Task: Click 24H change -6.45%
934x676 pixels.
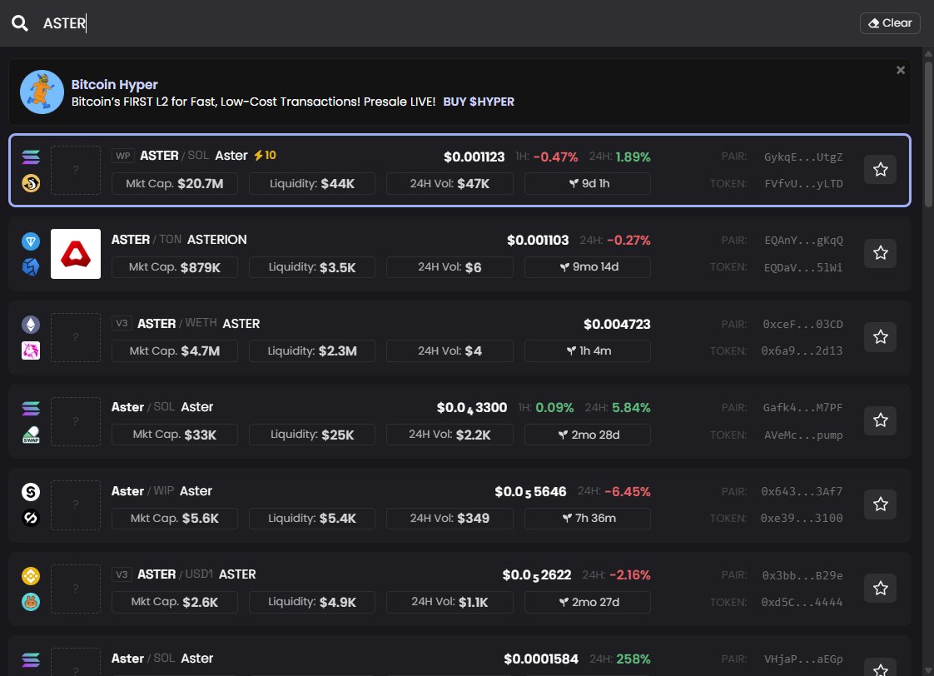Action: tap(628, 491)
